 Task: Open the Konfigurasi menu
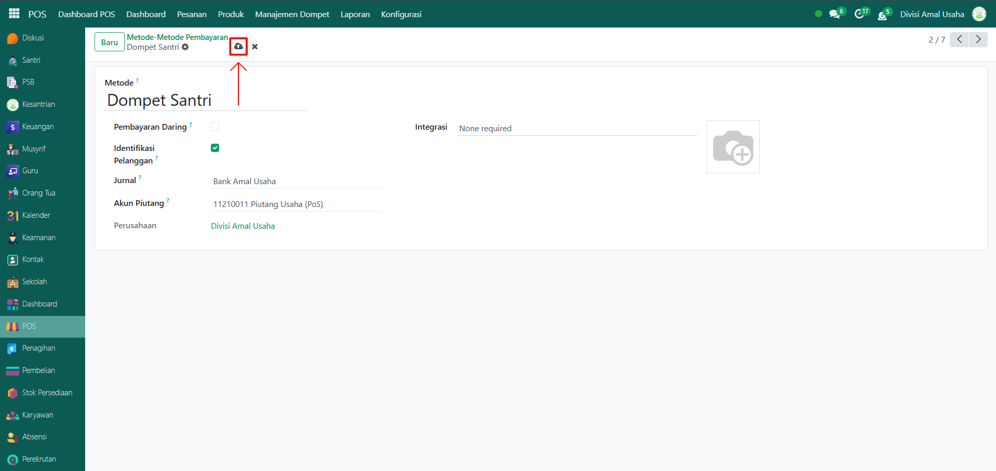401,14
